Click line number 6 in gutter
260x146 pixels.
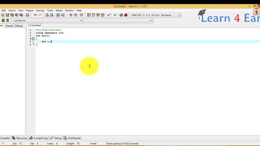[30, 45]
